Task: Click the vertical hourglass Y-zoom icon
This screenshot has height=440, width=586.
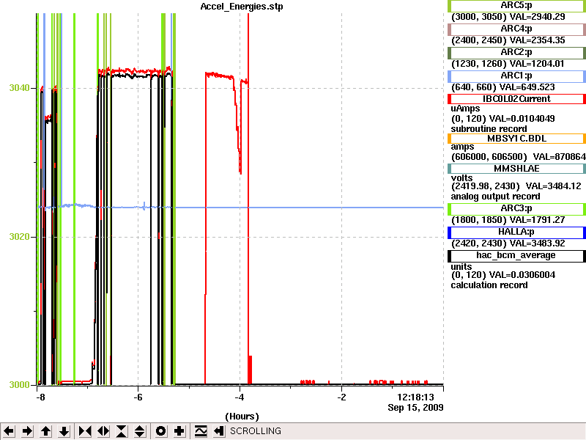Action: 122,431
